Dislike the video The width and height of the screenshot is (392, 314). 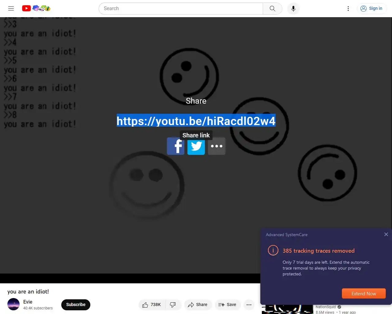173,304
